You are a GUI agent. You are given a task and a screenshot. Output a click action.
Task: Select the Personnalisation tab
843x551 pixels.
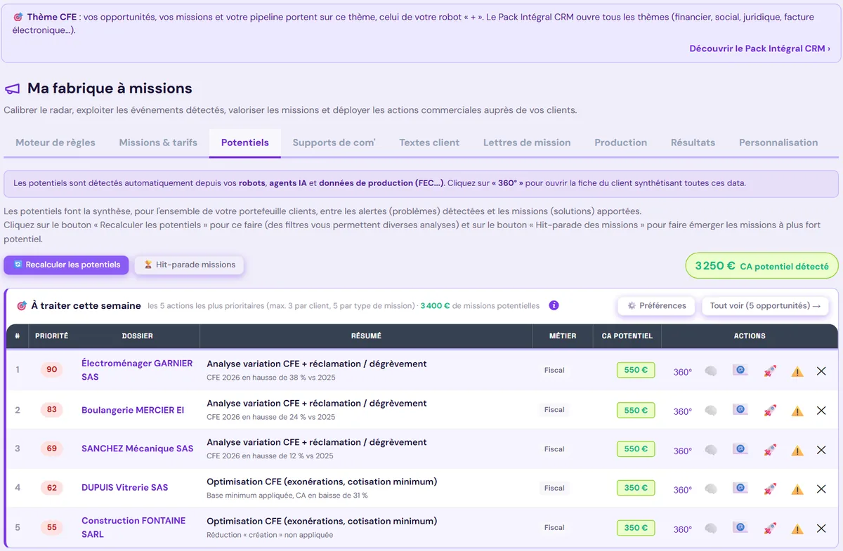778,142
